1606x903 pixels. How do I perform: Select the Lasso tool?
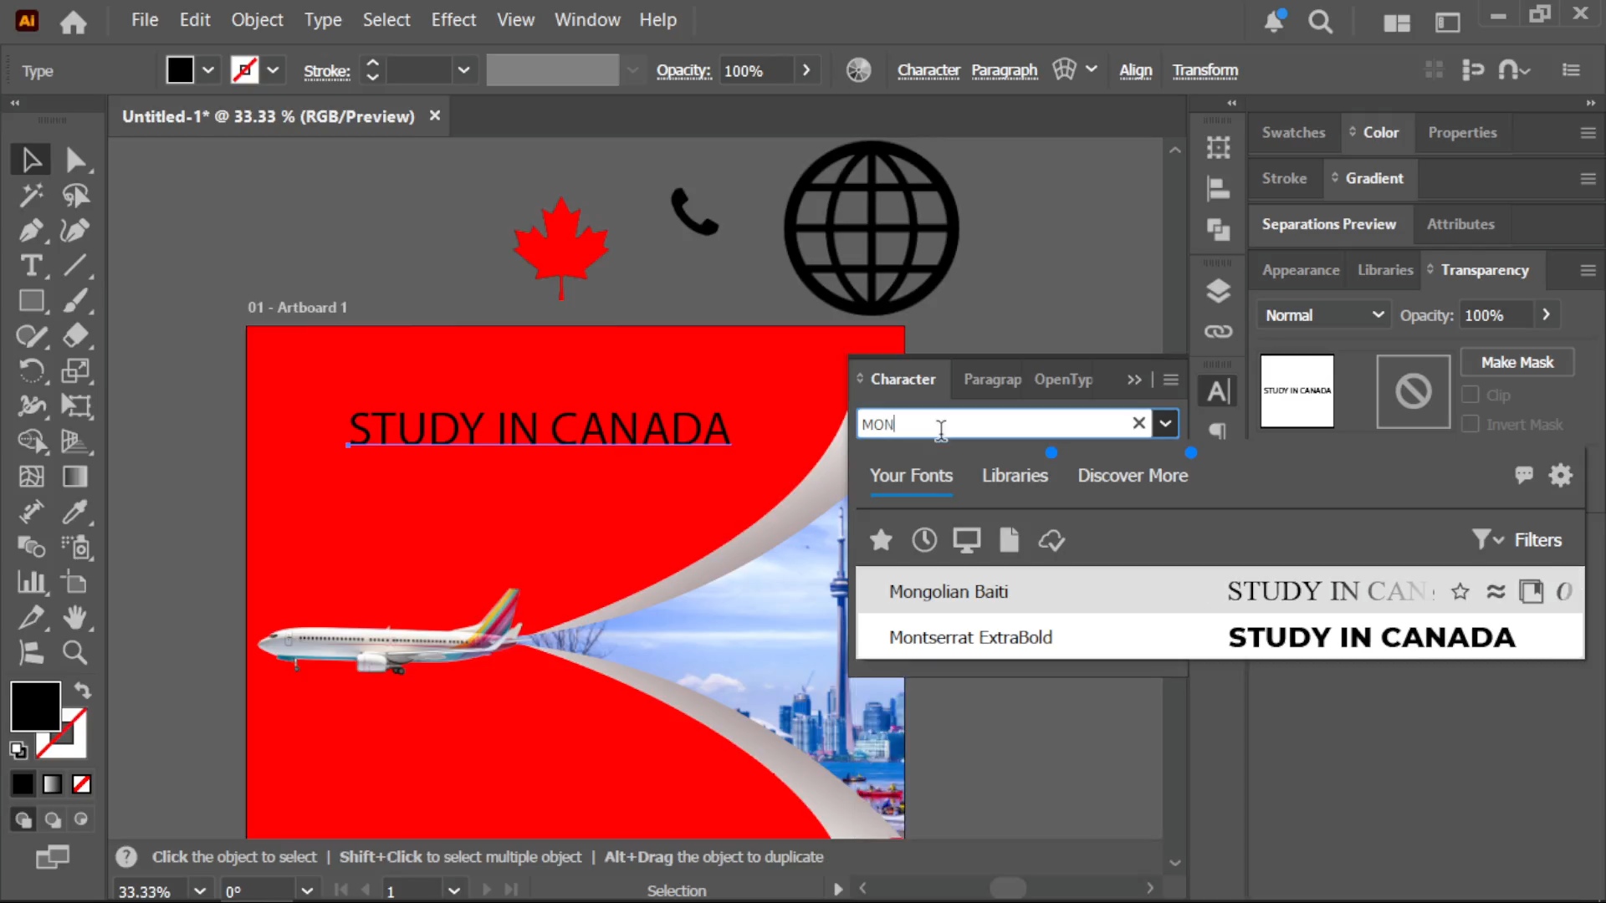[x=75, y=195]
